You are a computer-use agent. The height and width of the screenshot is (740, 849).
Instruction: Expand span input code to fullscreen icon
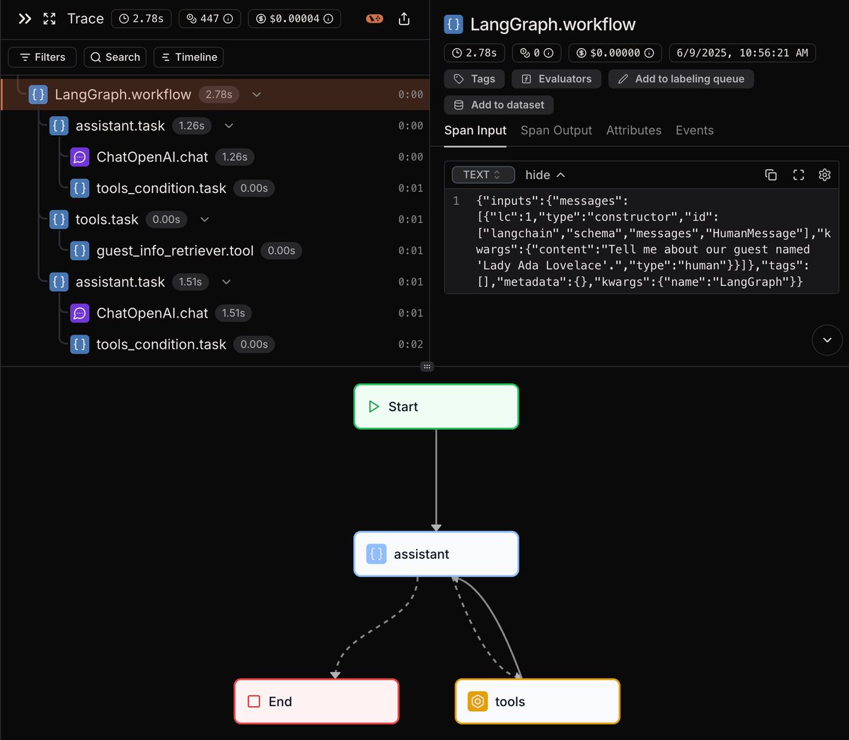tap(799, 175)
